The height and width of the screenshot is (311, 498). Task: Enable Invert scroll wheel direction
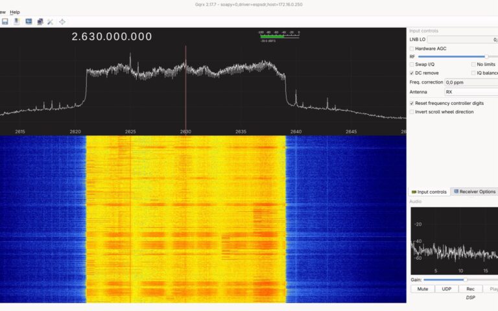(x=412, y=112)
